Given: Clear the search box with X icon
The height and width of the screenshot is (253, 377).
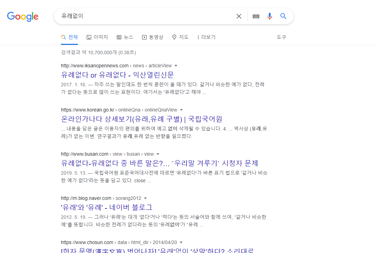Looking at the screenshot, I should click(239, 16).
